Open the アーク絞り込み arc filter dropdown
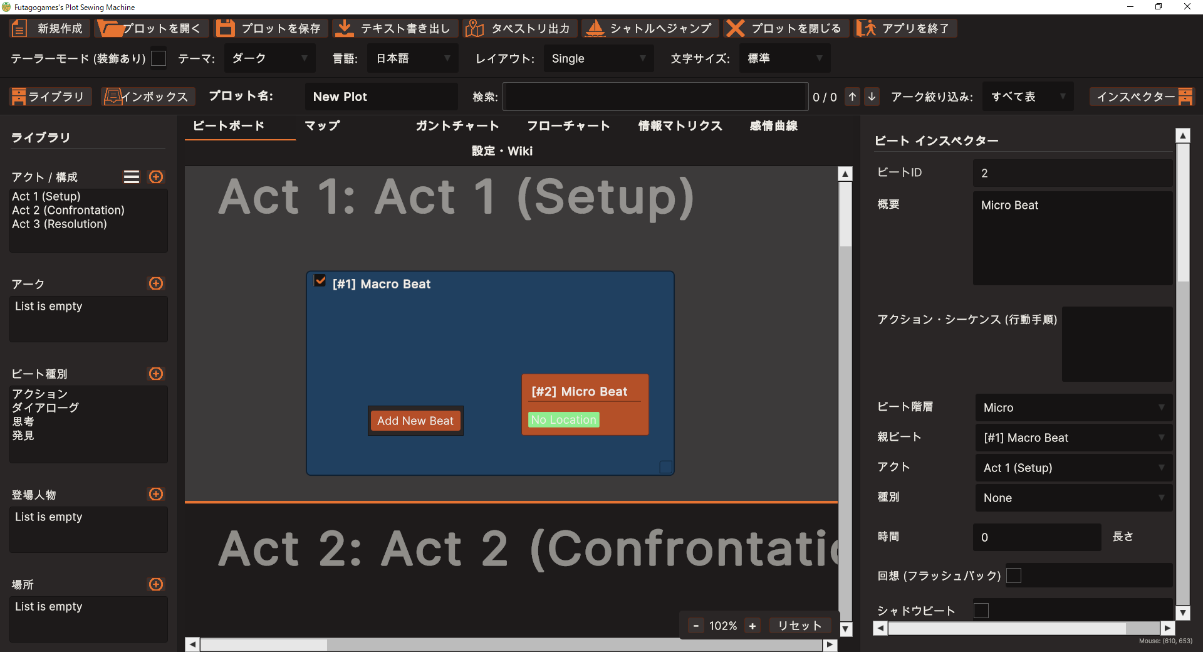This screenshot has height=652, width=1203. click(1028, 97)
